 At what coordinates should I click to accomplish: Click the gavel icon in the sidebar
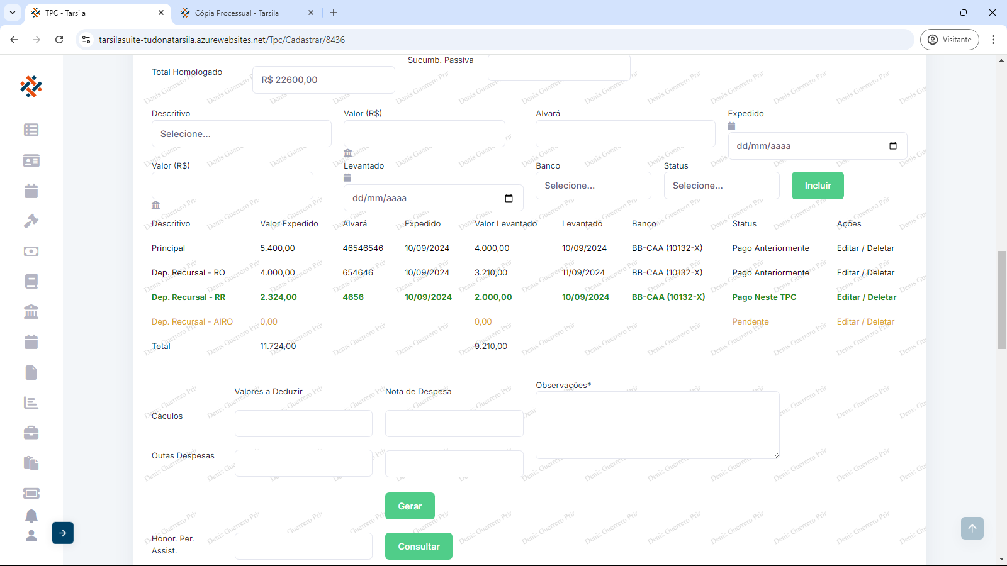[x=31, y=221]
